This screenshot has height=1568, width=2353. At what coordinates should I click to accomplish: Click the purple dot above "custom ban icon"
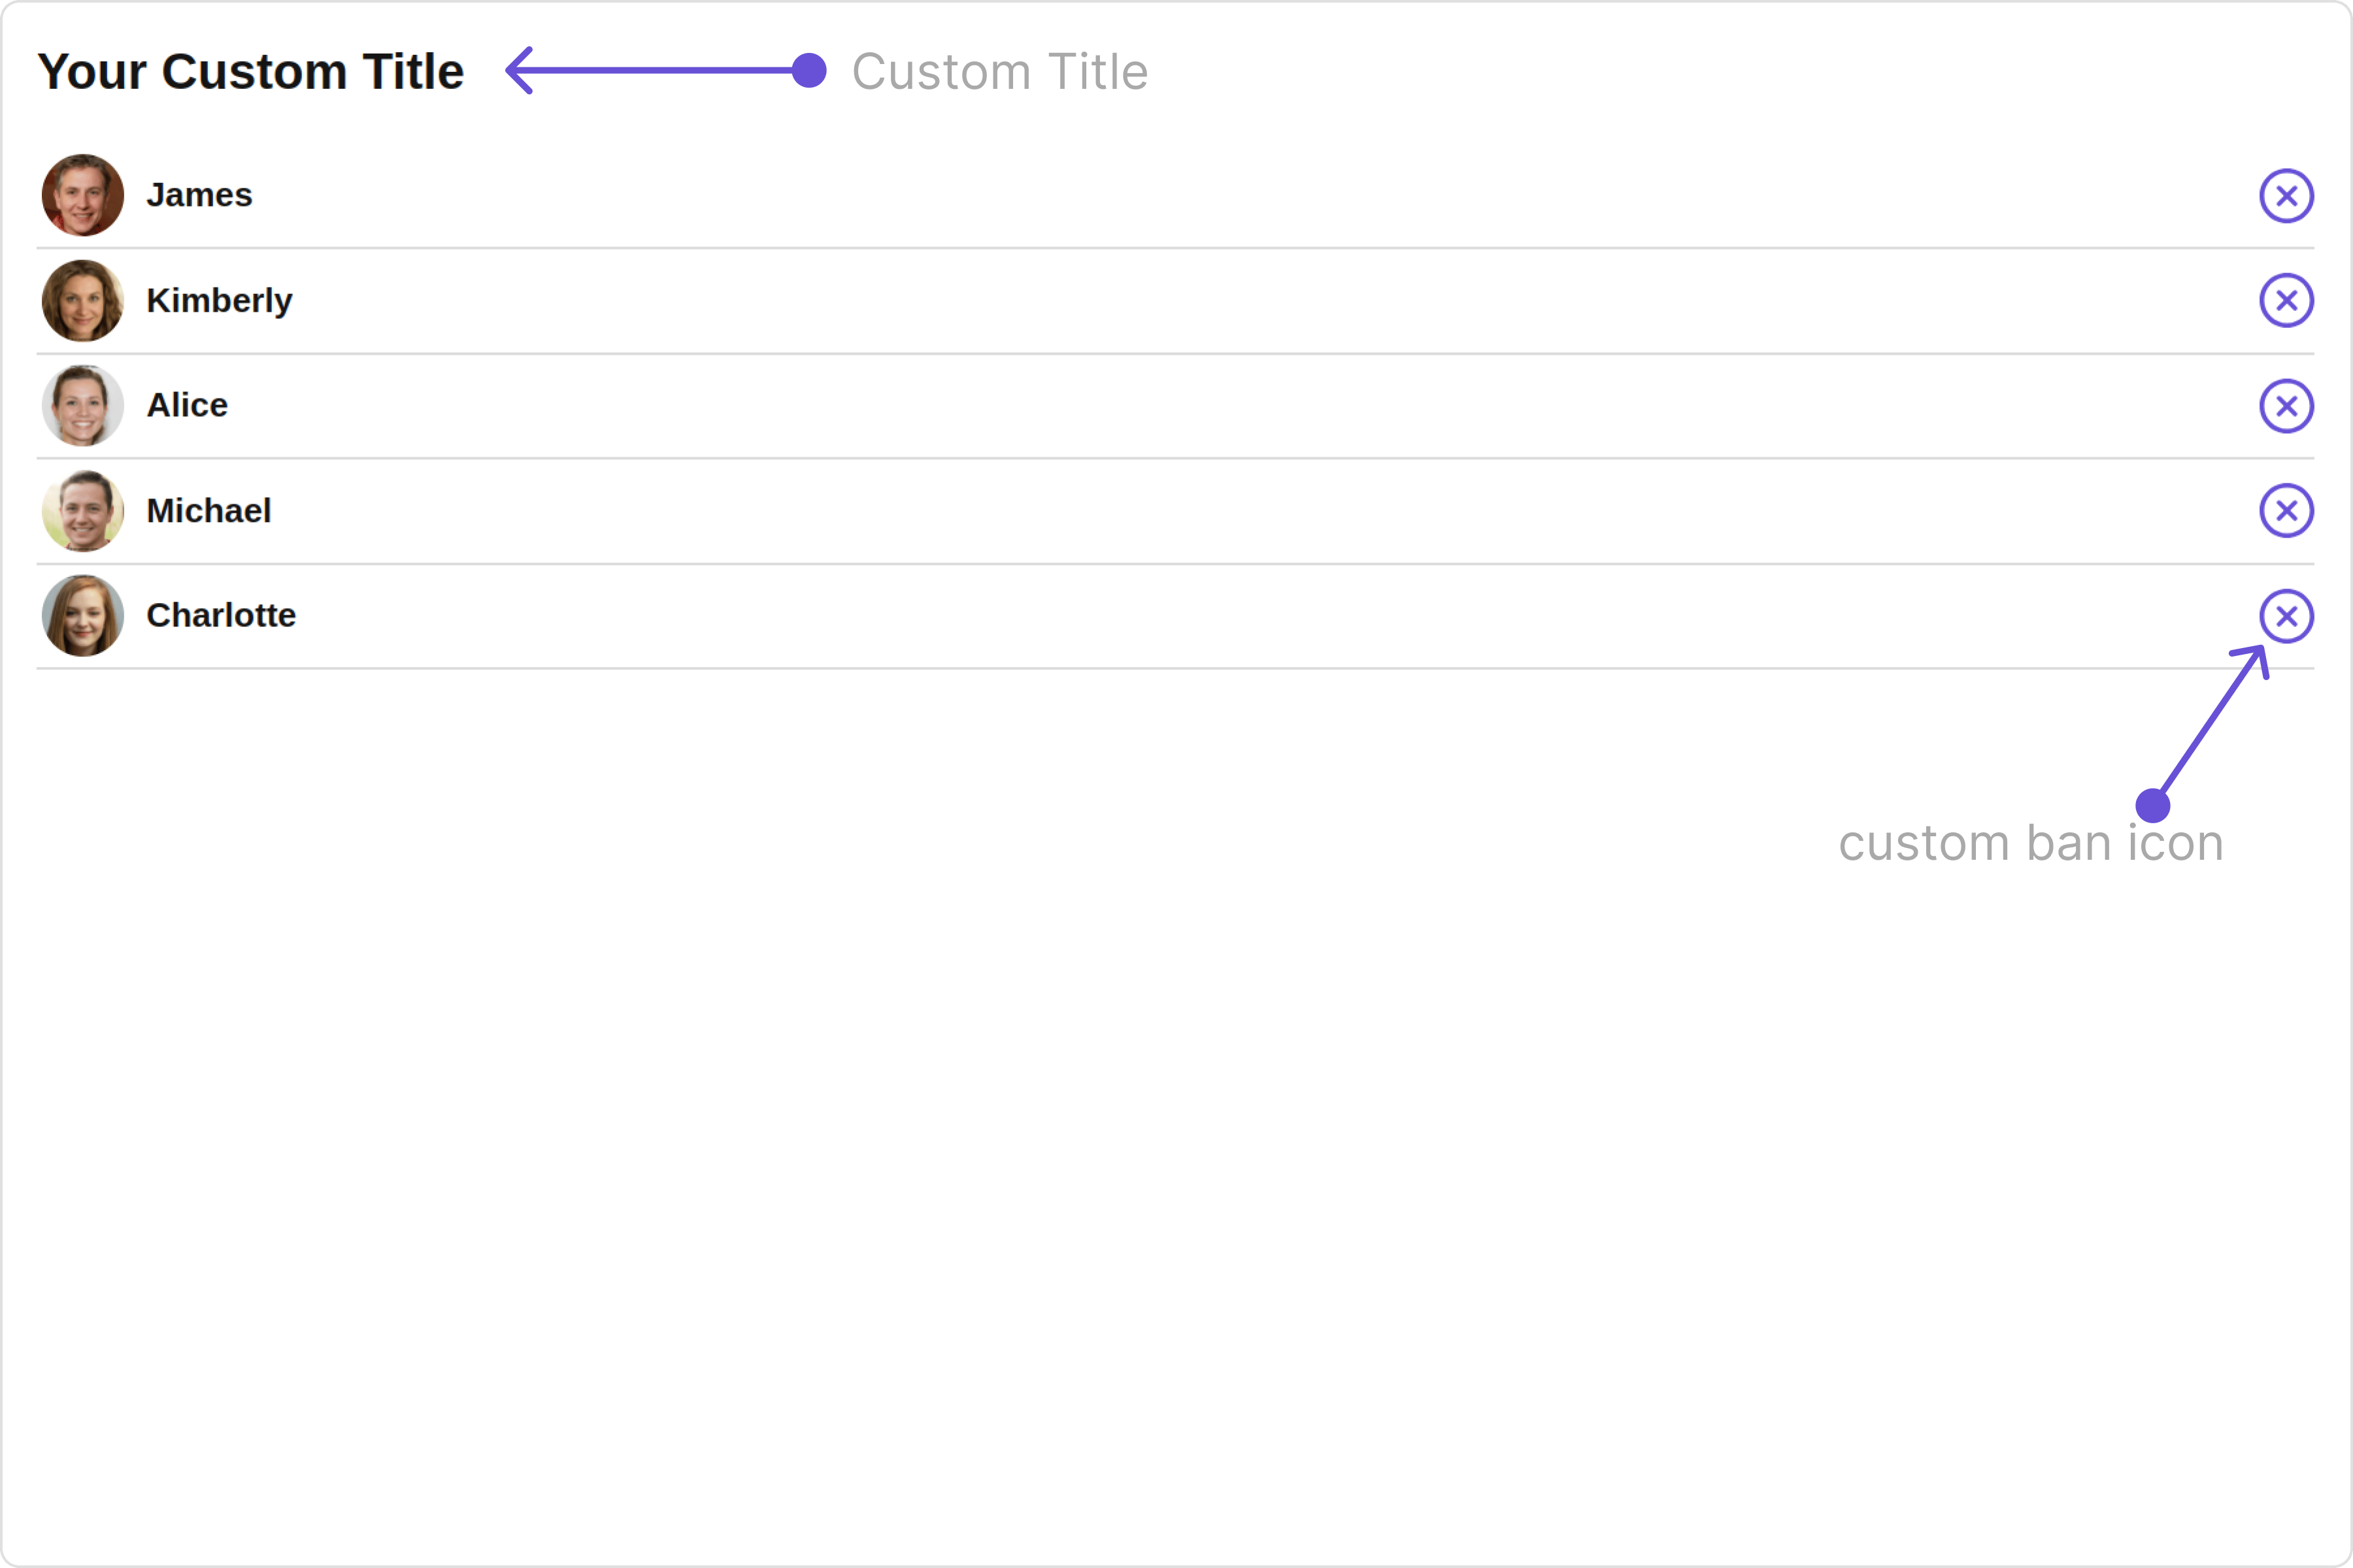tap(2152, 805)
